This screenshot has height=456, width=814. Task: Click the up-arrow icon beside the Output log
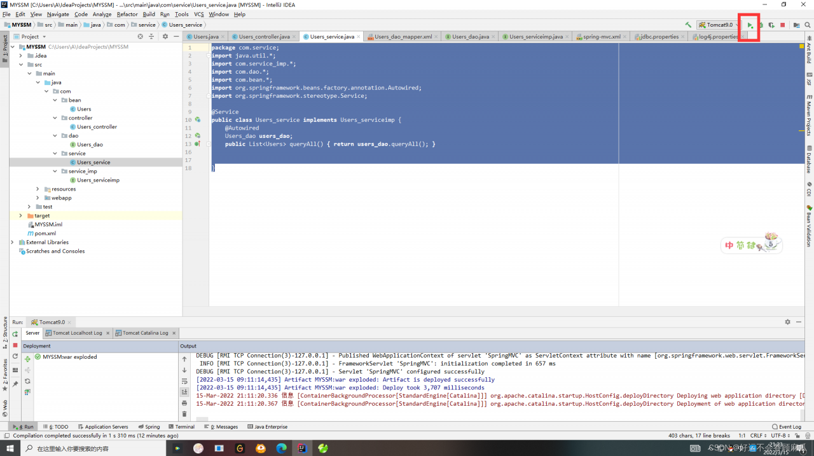184,359
